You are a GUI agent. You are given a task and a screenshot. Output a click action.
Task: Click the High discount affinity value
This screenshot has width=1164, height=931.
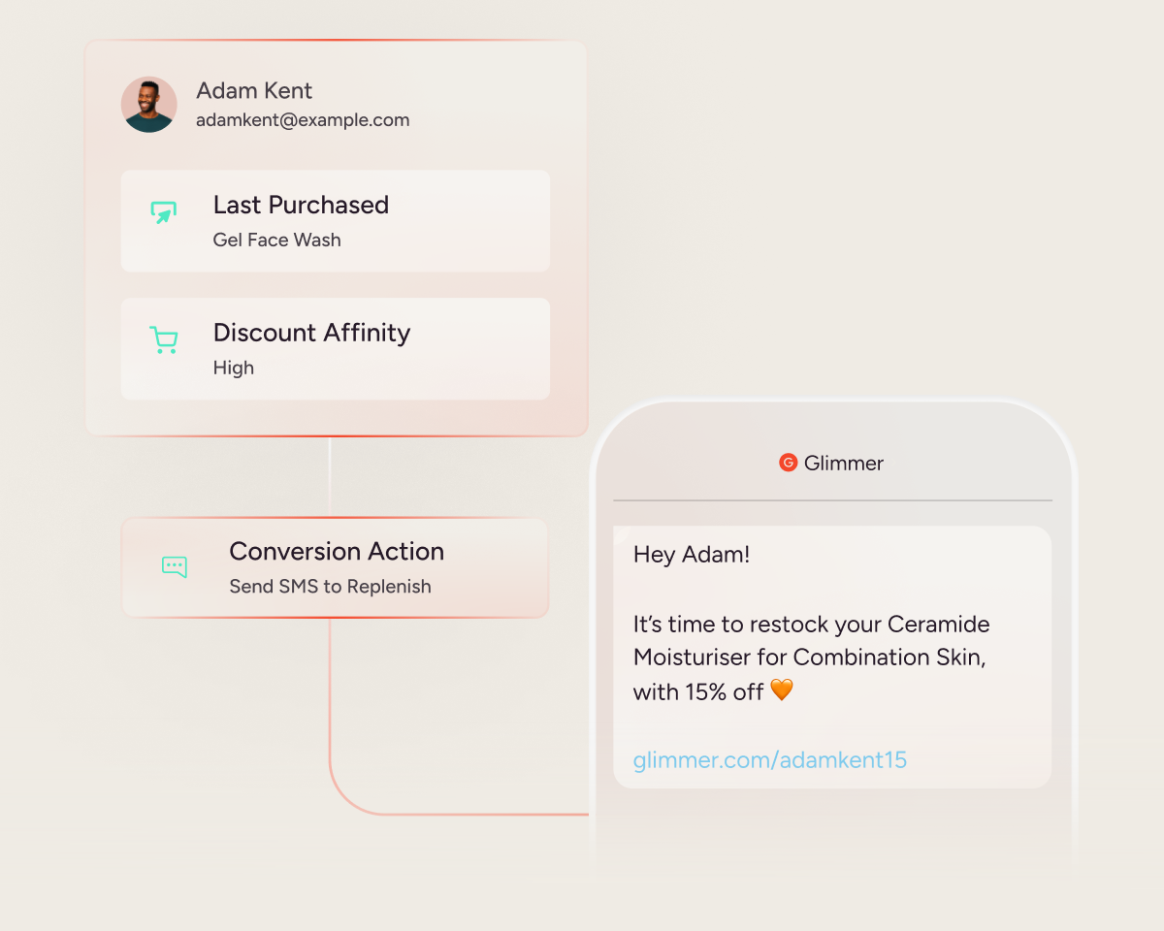234,368
